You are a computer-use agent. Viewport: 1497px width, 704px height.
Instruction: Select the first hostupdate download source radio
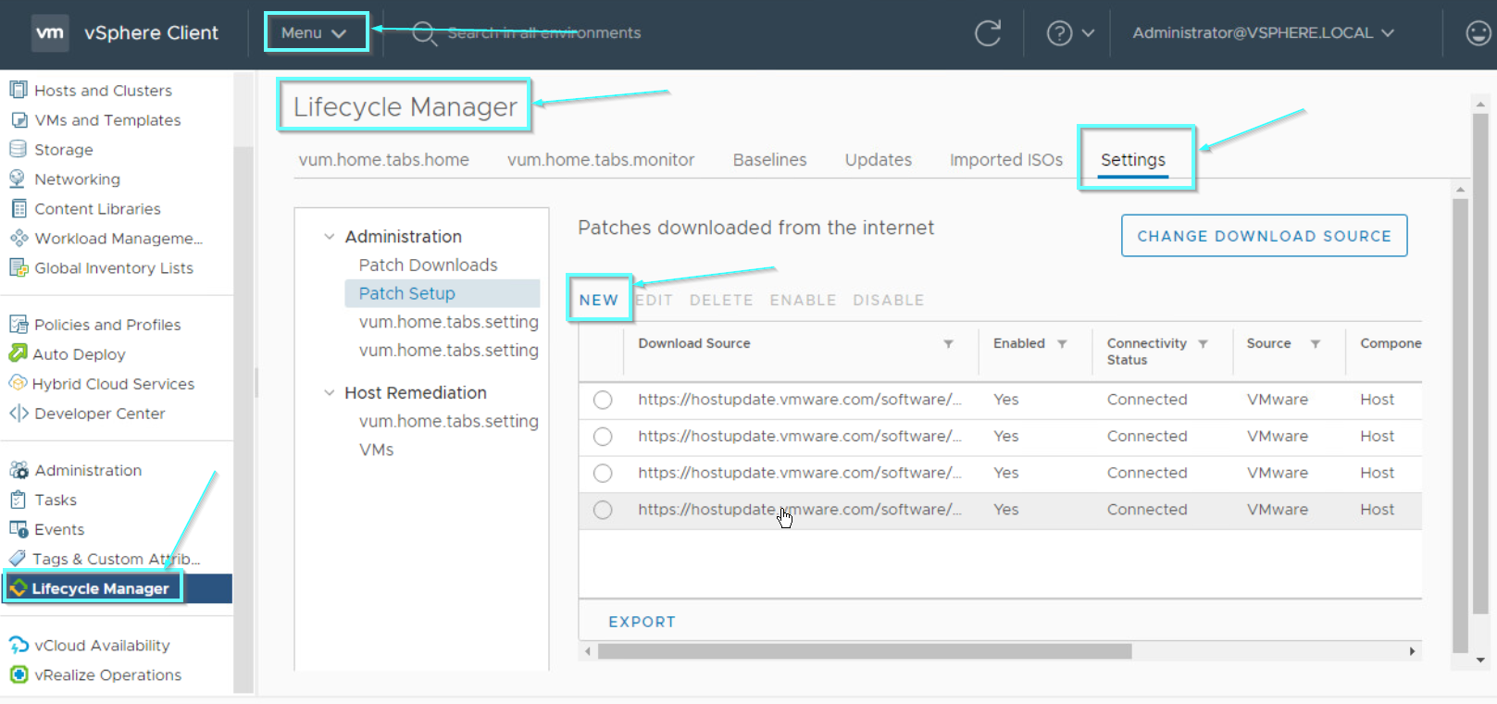tap(603, 400)
